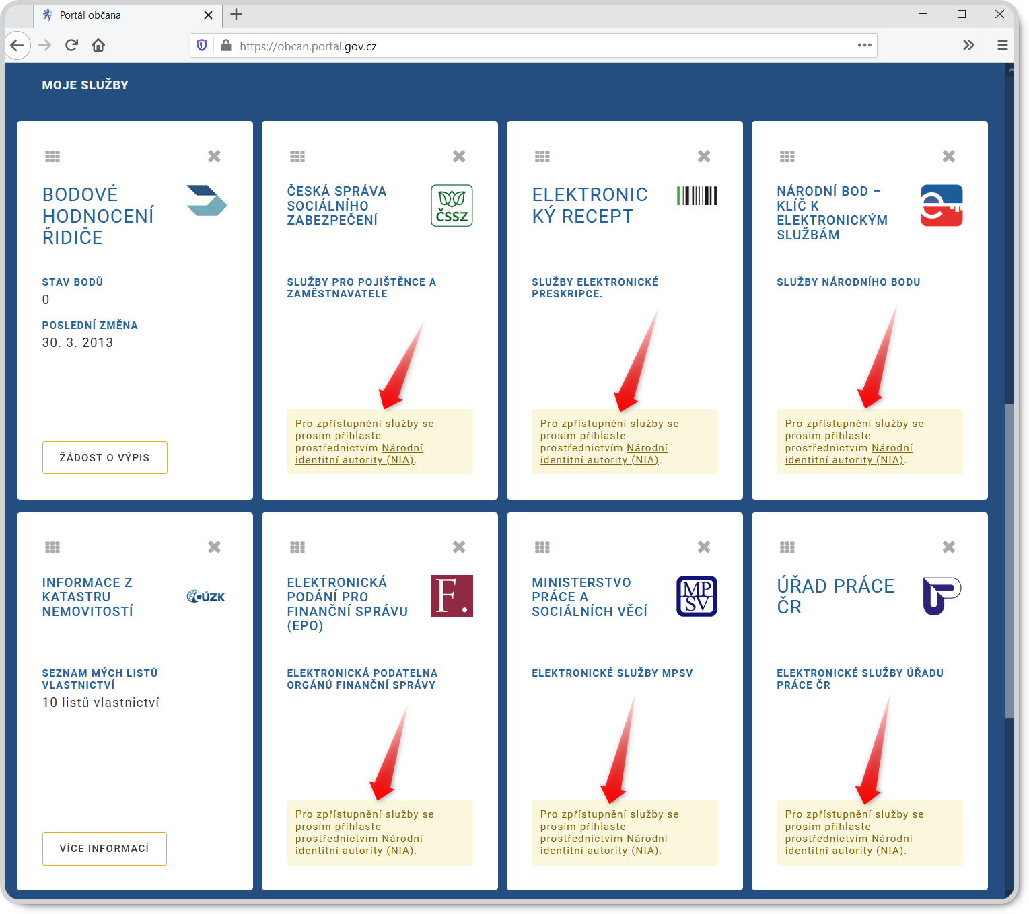Image resolution: width=1029 pixels, height=914 pixels.
Task: Click the MPSV logo
Action: [697, 596]
